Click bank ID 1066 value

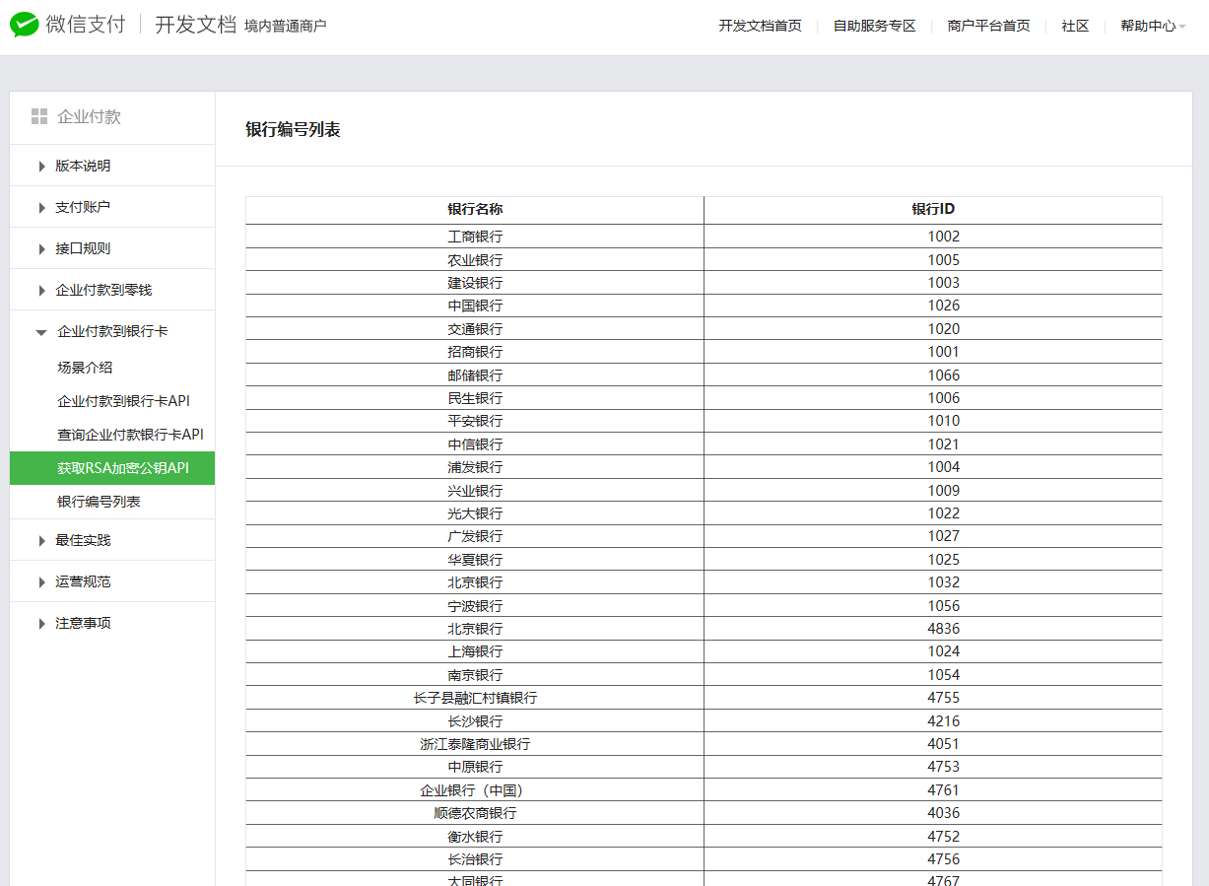pos(943,375)
